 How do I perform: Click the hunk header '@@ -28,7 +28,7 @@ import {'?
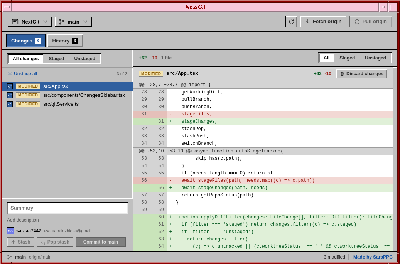point(263,85)
